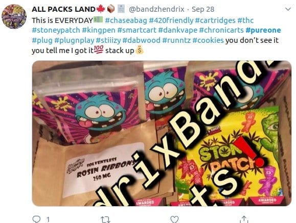Viewport: 296px width, 223px height.
Task: Expand the tweet options chevron menu
Action: (x=288, y=9)
